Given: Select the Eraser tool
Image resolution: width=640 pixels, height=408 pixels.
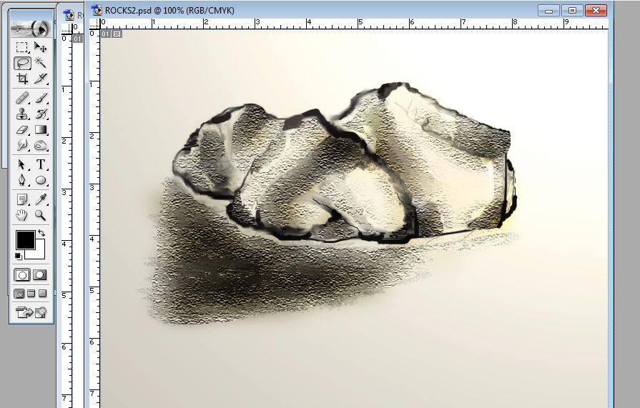Looking at the screenshot, I should click(x=22, y=130).
